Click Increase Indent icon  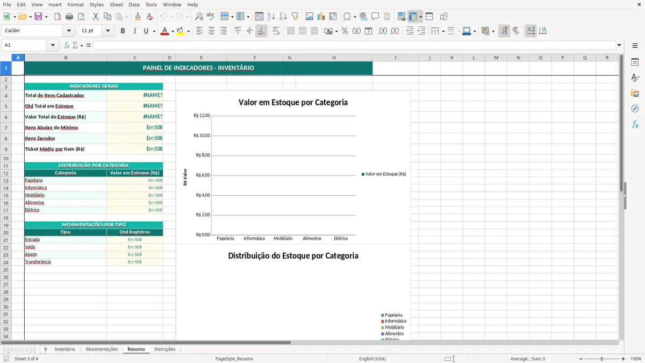click(410, 31)
